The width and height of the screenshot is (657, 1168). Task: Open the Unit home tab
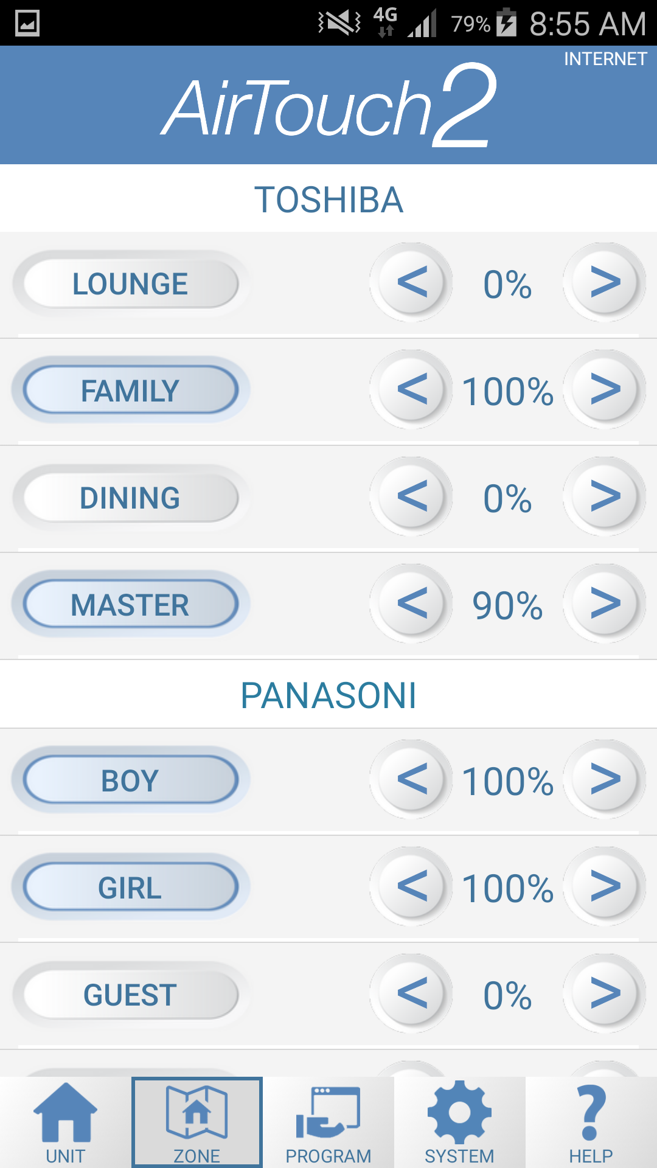click(x=66, y=1123)
